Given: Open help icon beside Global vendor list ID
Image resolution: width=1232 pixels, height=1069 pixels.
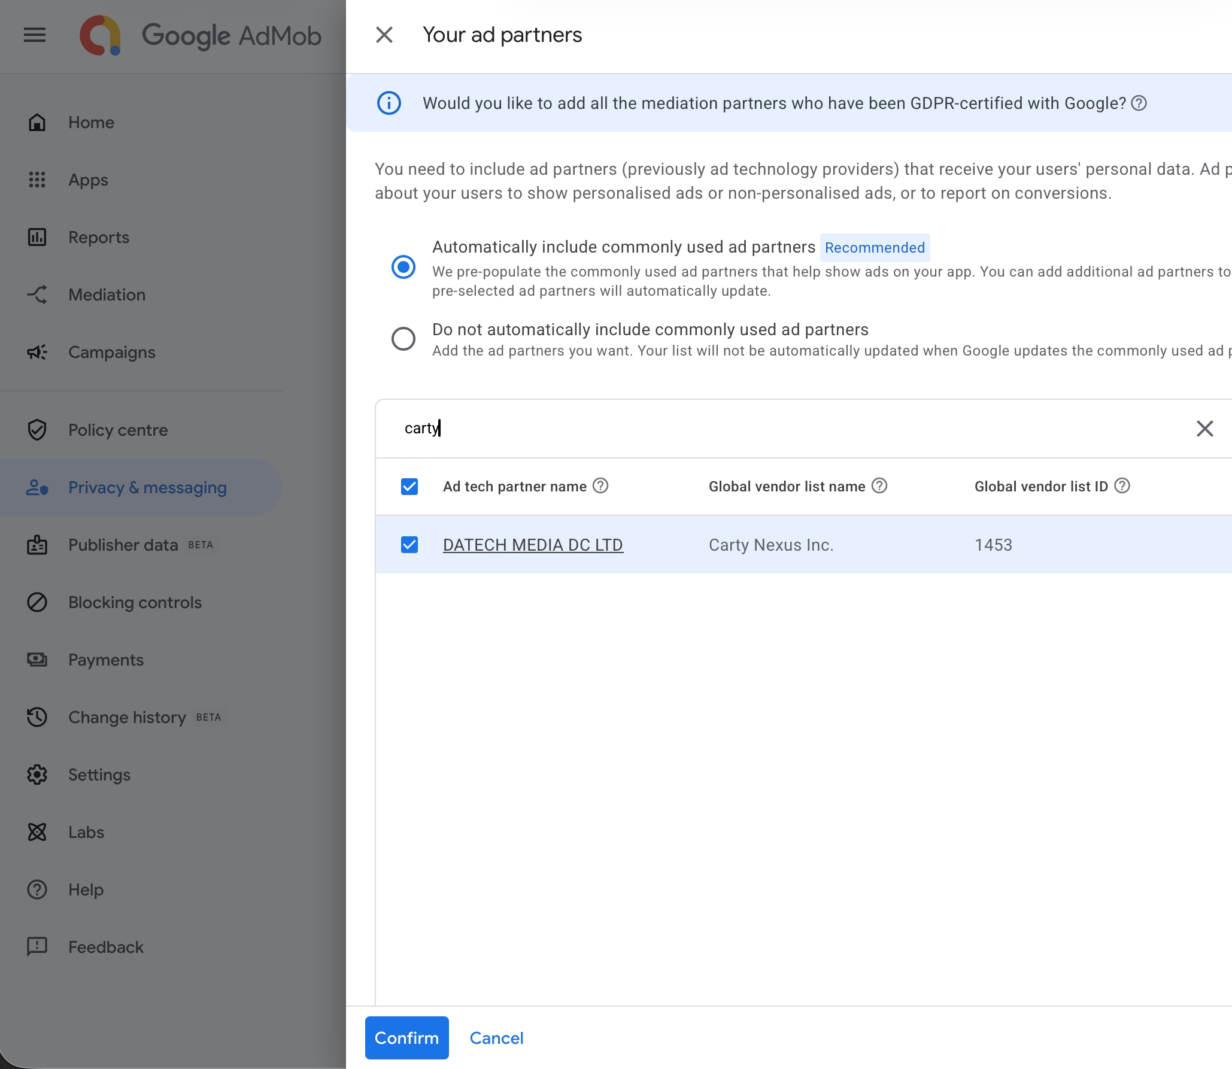Looking at the screenshot, I should pos(1122,485).
